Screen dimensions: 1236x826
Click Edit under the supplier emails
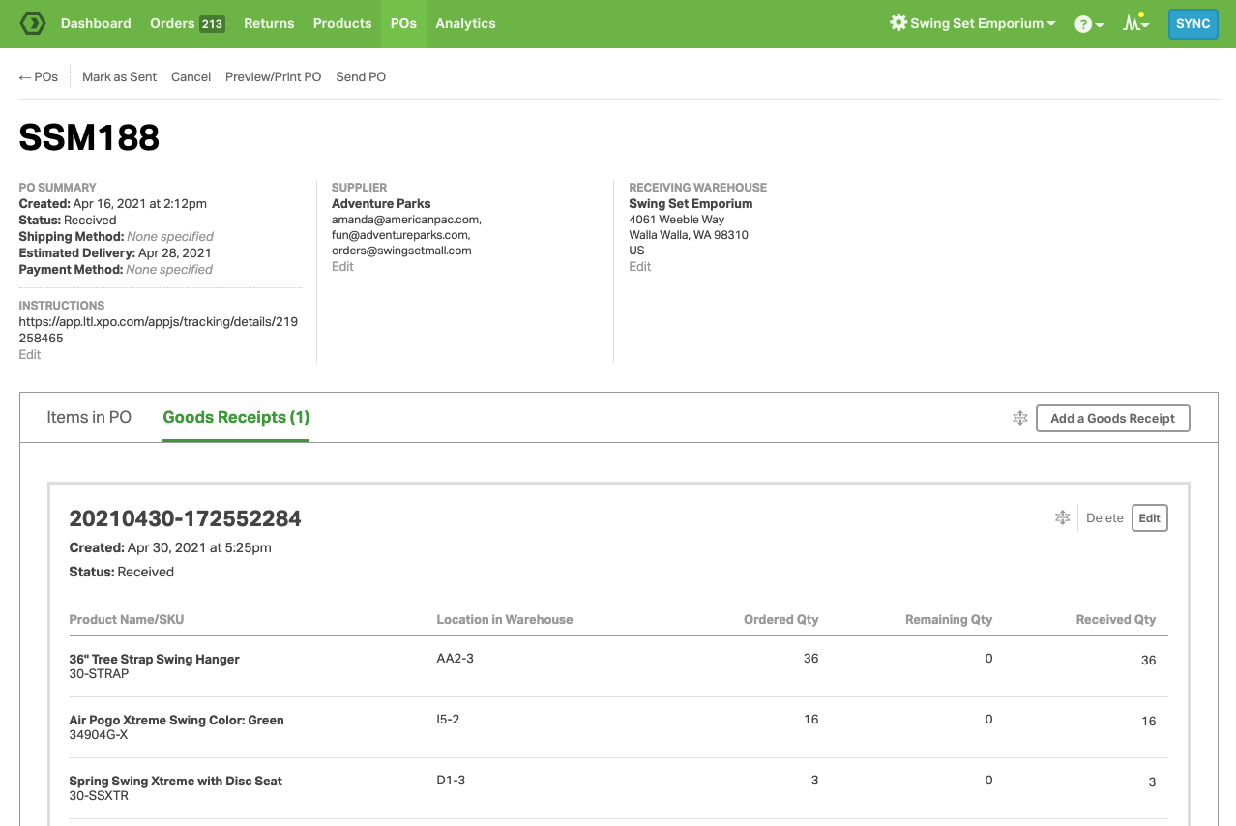click(x=342, y=266)
